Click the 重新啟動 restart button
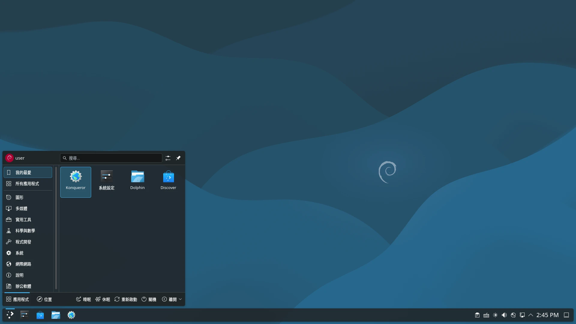 126,299
